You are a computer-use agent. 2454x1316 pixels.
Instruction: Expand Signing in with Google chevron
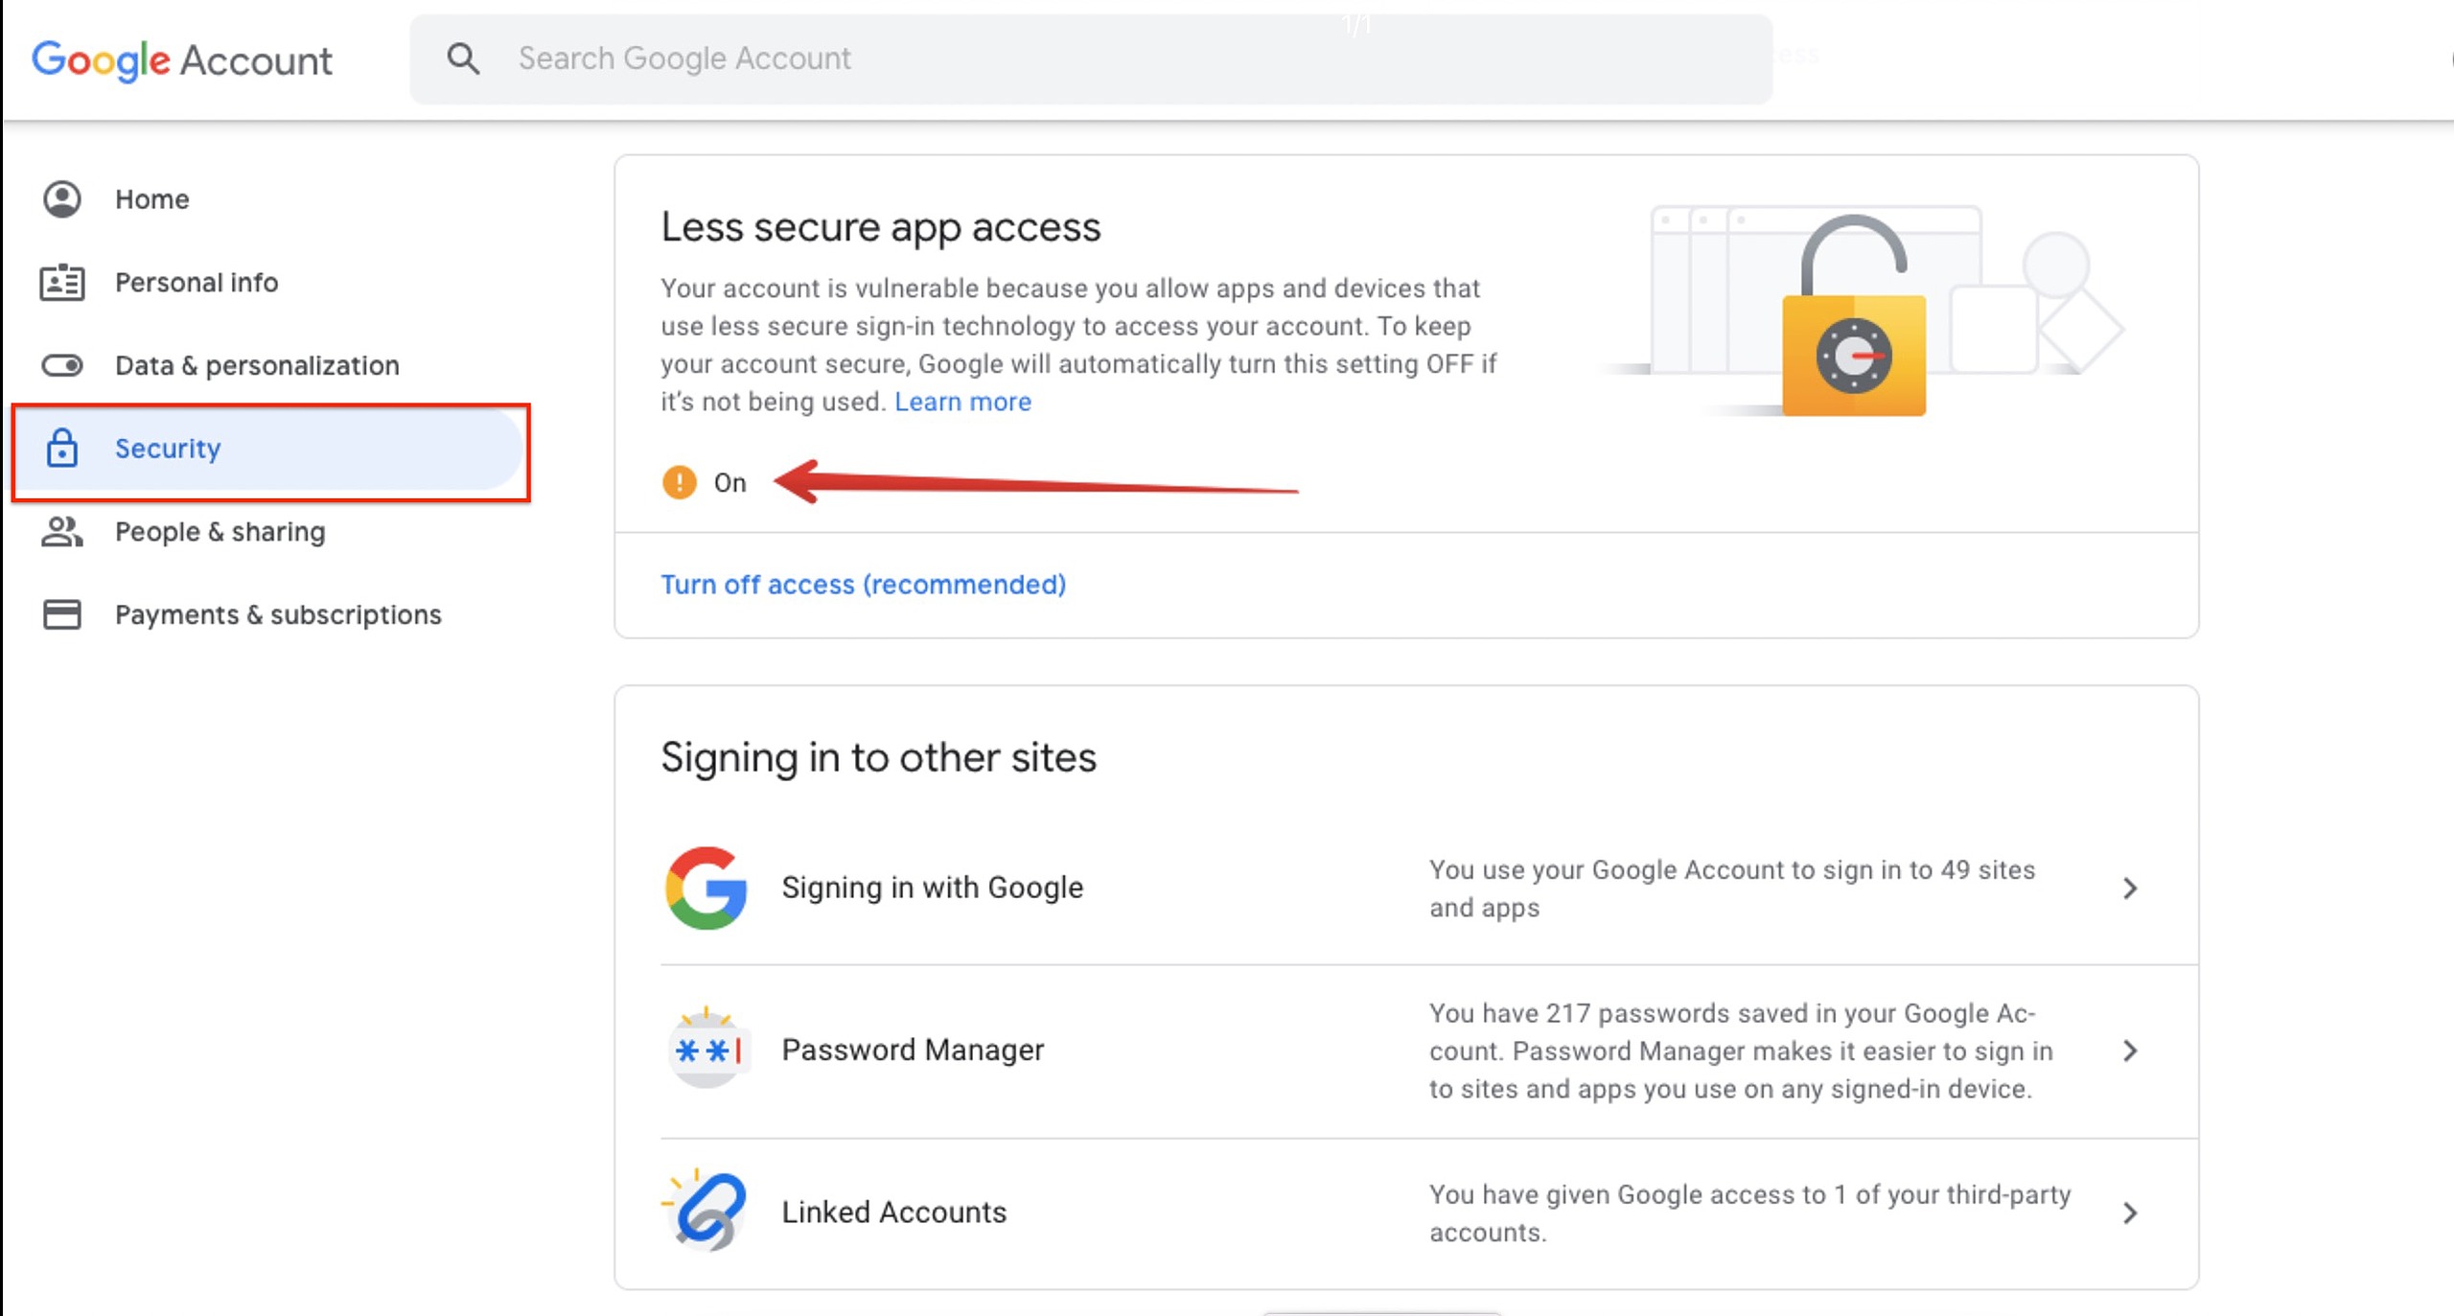(x=2129, y=889)
